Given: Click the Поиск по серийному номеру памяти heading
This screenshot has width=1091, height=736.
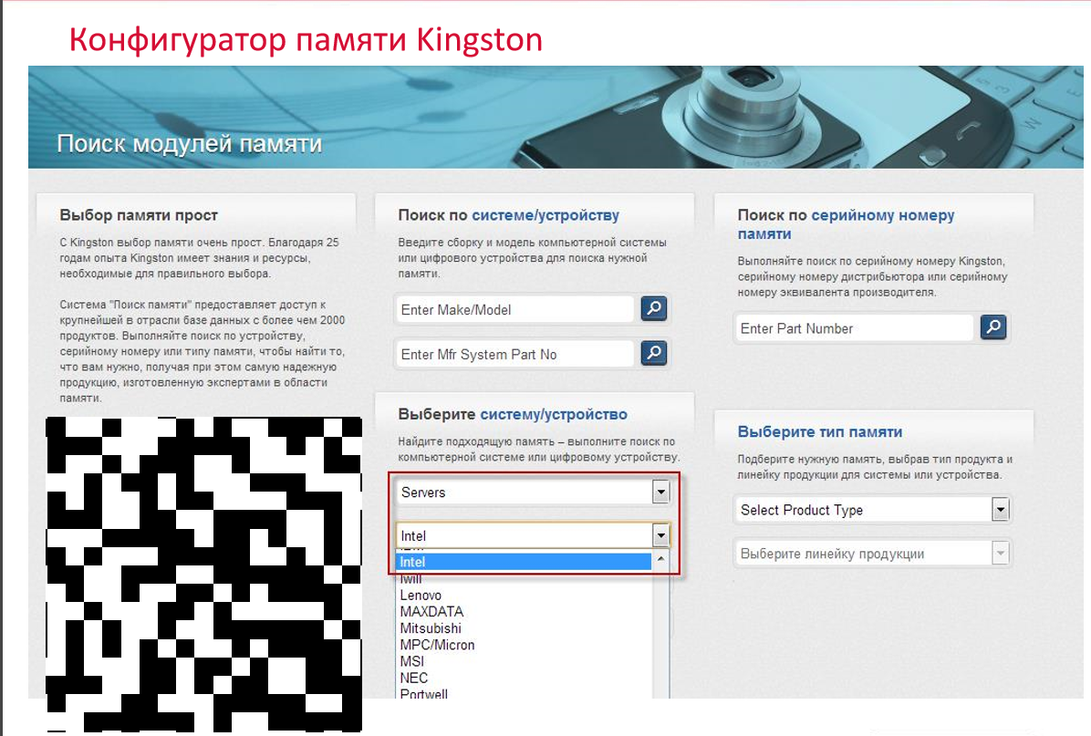Looking at the screenshot, I should (x=847, y=224).
